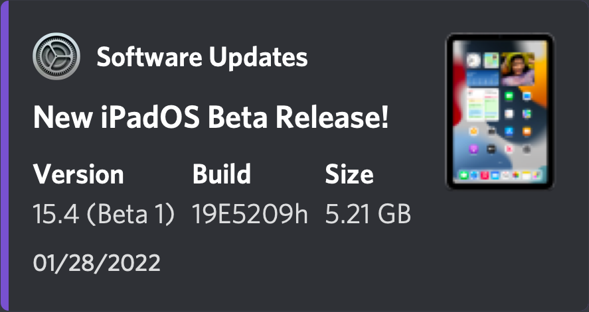The width and height of the screenshot is (589, 312).
Task: Click the Size field heading
Action: (x=349, y=174)
